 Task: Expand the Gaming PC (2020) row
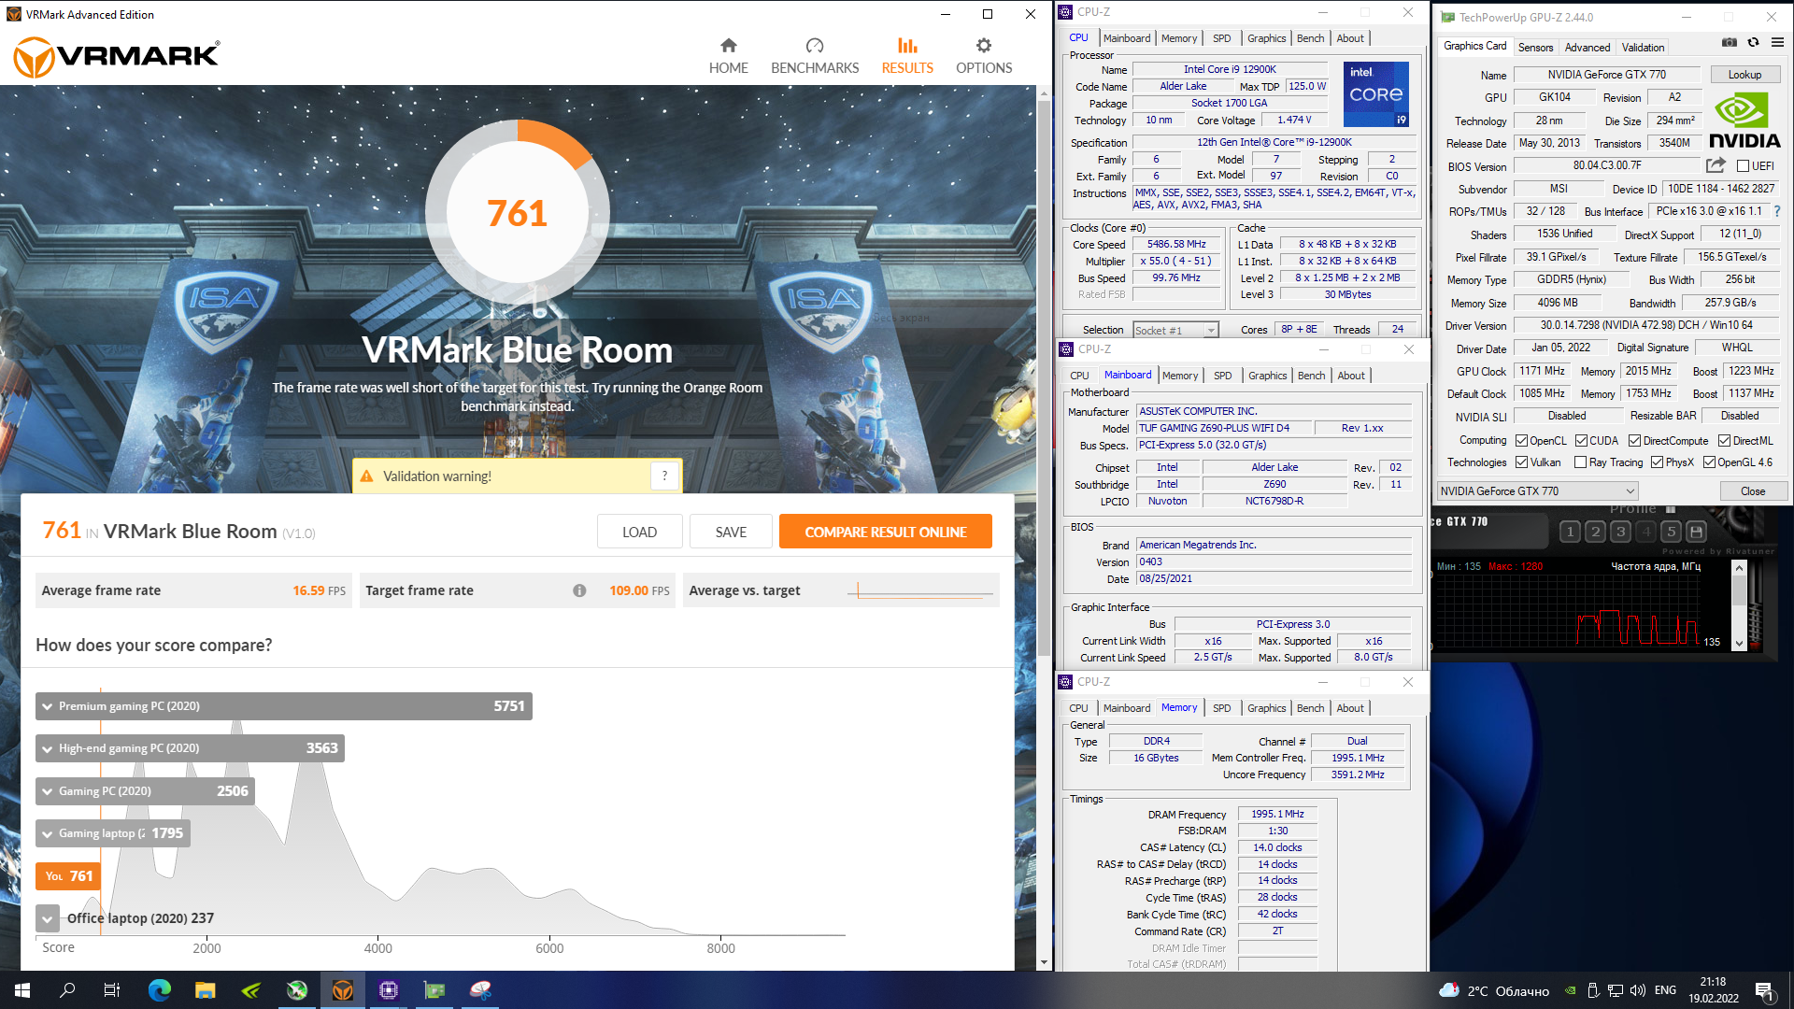[x=146, y=791]
